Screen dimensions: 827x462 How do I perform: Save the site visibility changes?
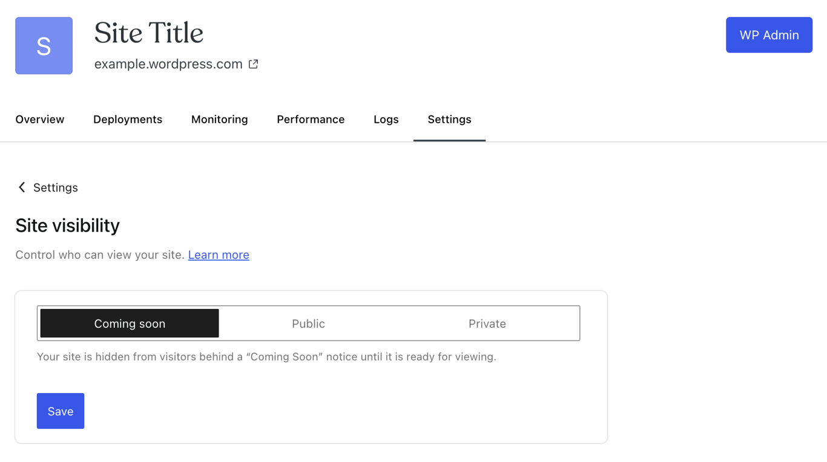(x=60, y=411)
